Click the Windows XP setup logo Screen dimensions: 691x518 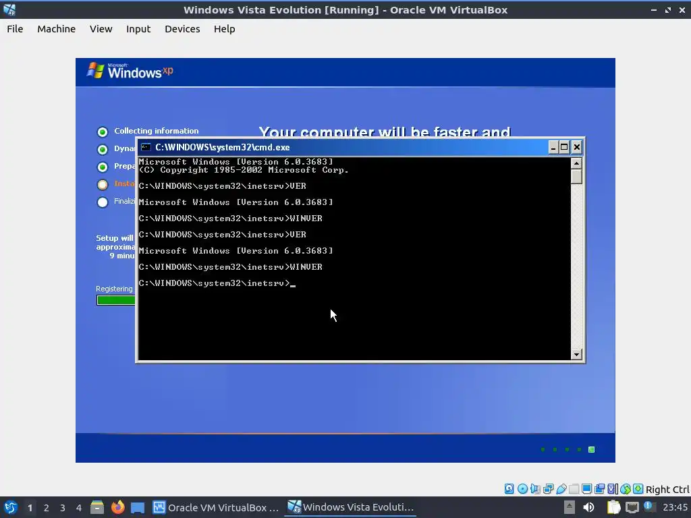pyautogui.click(x=130, y=70)
